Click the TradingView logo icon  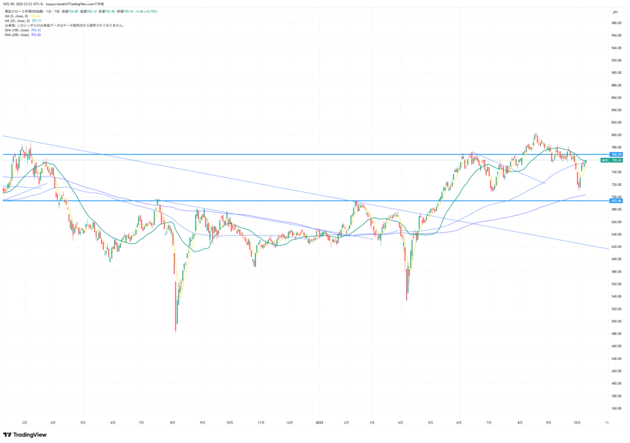(x=7, y=435)
